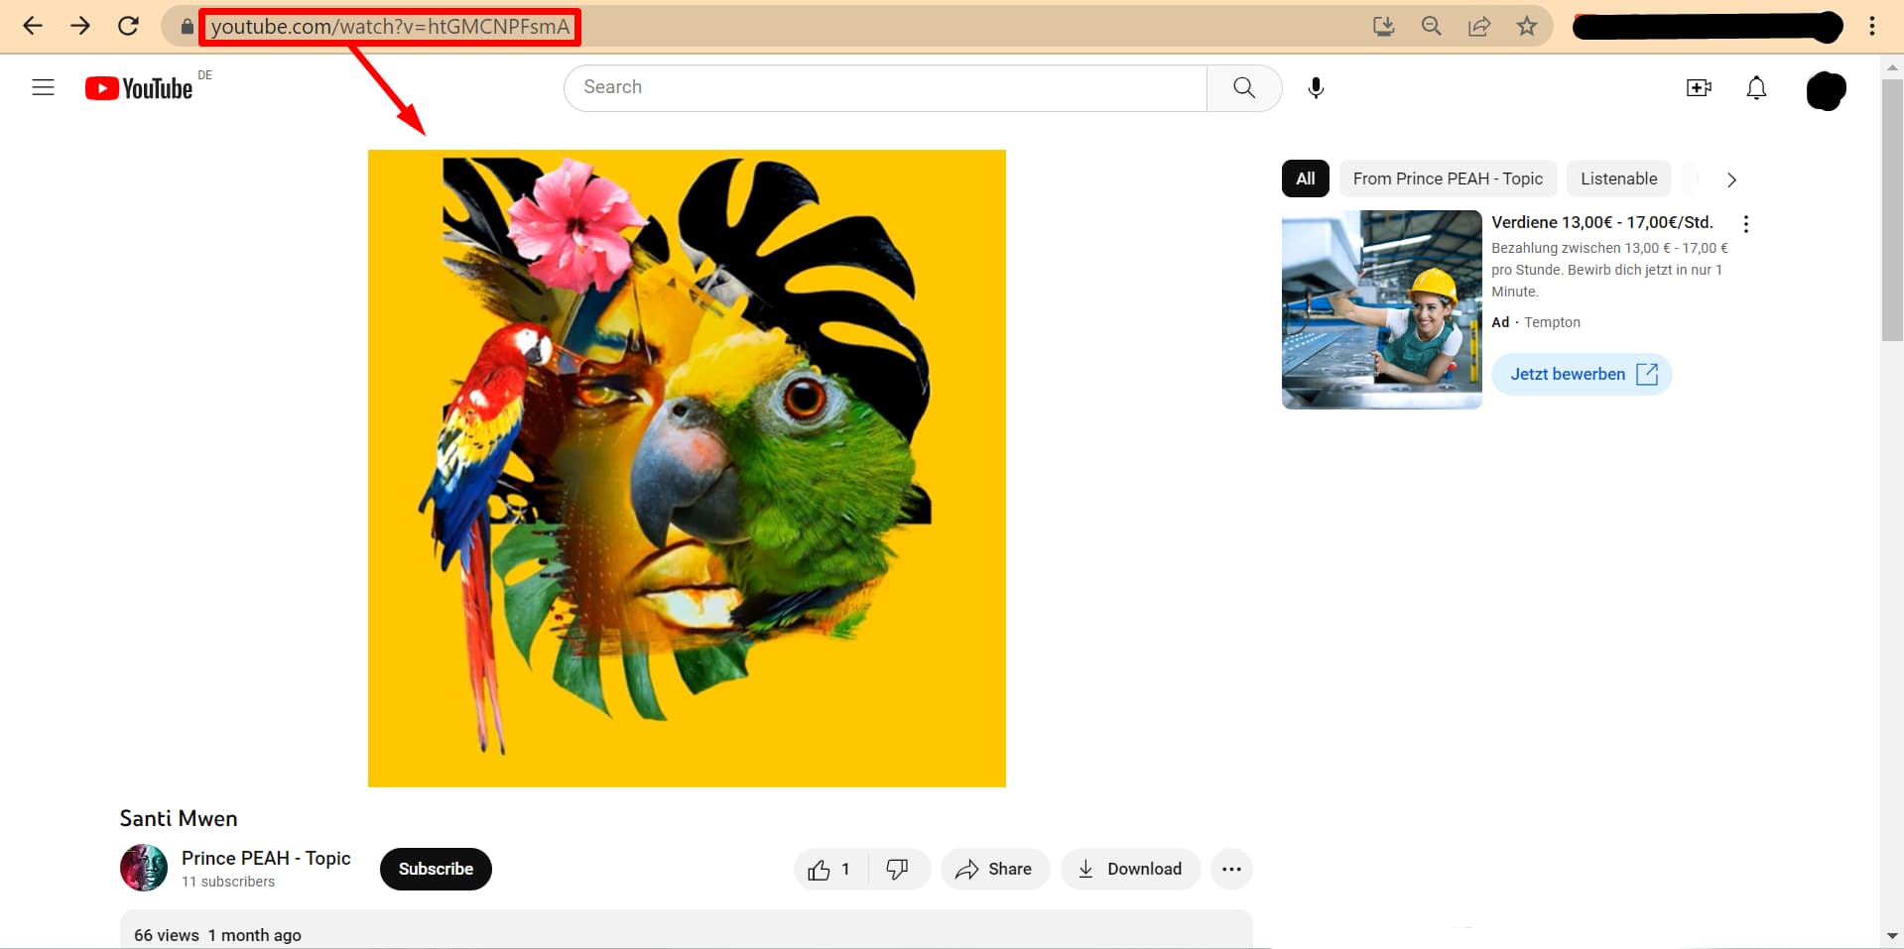The height and width of the screenshot is (949, 1904).
Task: Click the search magnifier button
Action: click(1244, 87)
